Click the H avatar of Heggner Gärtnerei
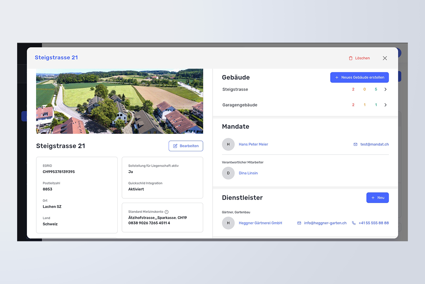 click(x=228, y=223)
